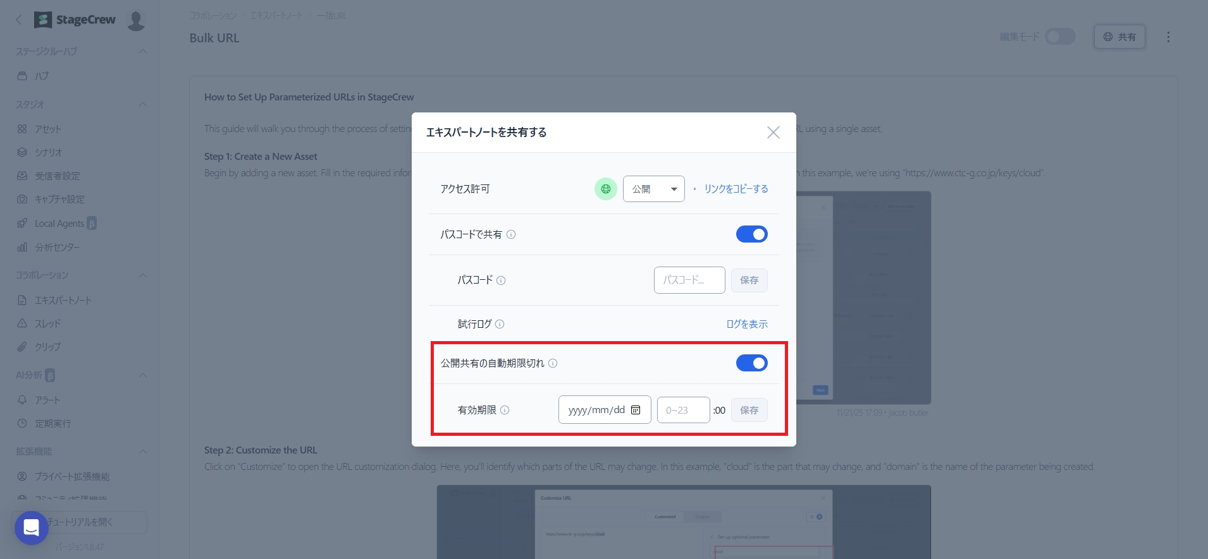1208x559 pixels.
Task: Click the info icon beside パスコードで共有
Action: tap(511, 234)
